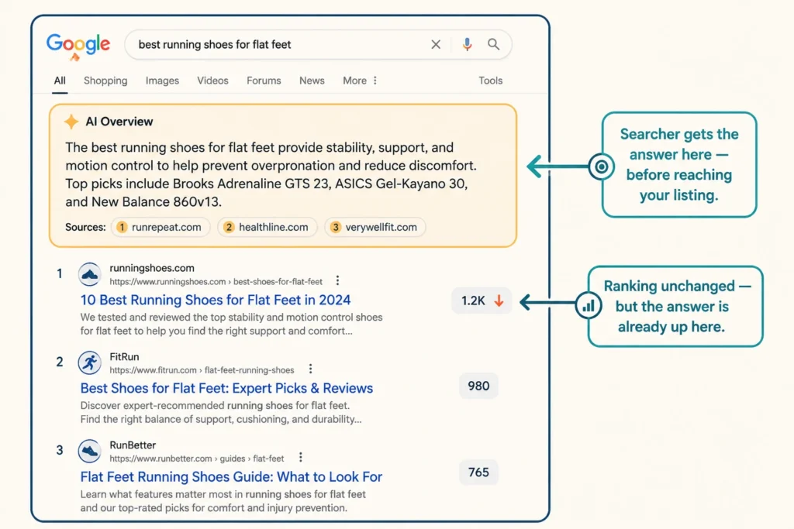Screen dimensions: 794x529
Task: Open 'Flat Feet Running Shoes Guide' result
Action: [x=231, y=476]
